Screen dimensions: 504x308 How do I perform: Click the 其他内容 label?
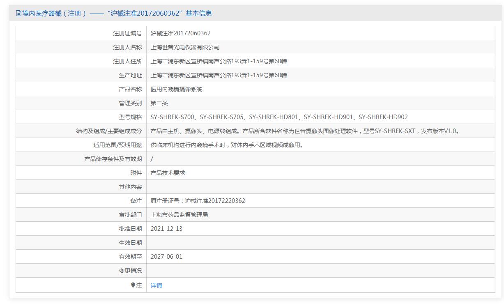point(130,187)
